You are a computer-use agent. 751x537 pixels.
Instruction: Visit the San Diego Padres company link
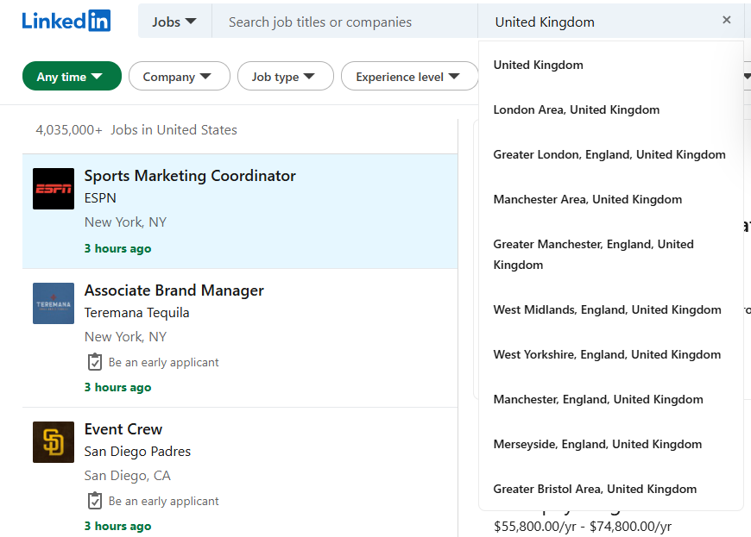point(137,452)
